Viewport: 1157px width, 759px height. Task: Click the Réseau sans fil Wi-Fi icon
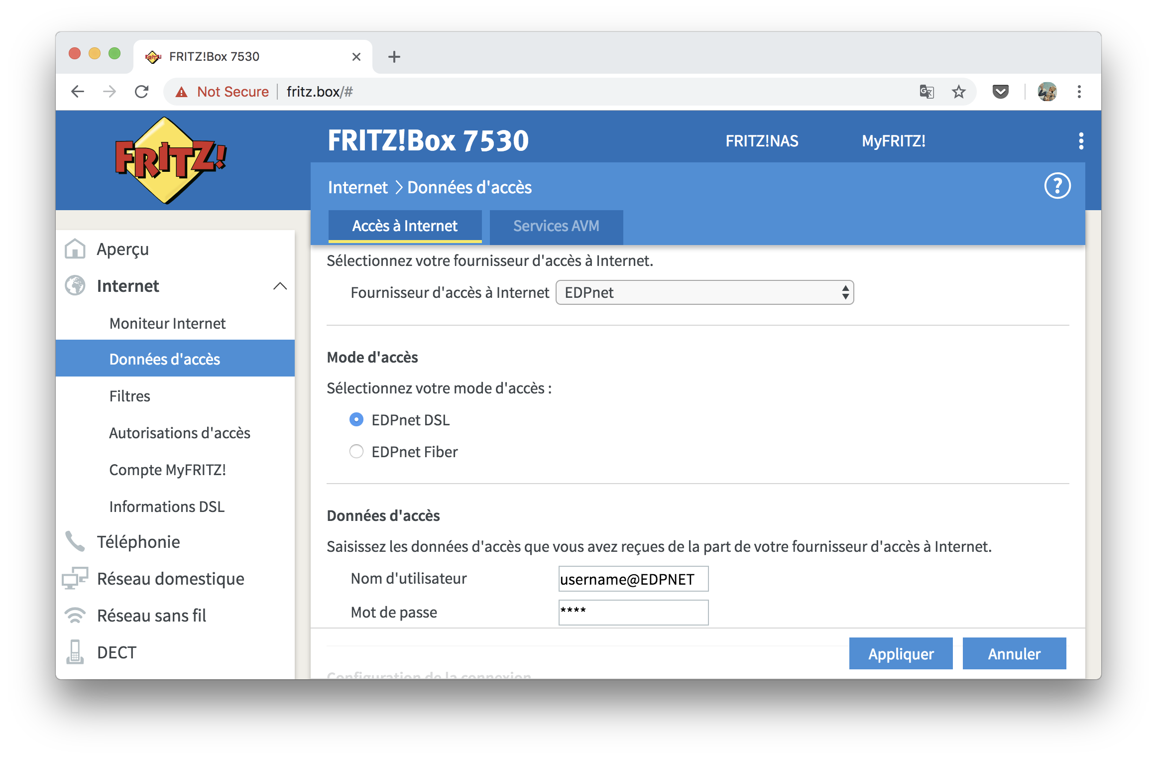click(75, 615)
